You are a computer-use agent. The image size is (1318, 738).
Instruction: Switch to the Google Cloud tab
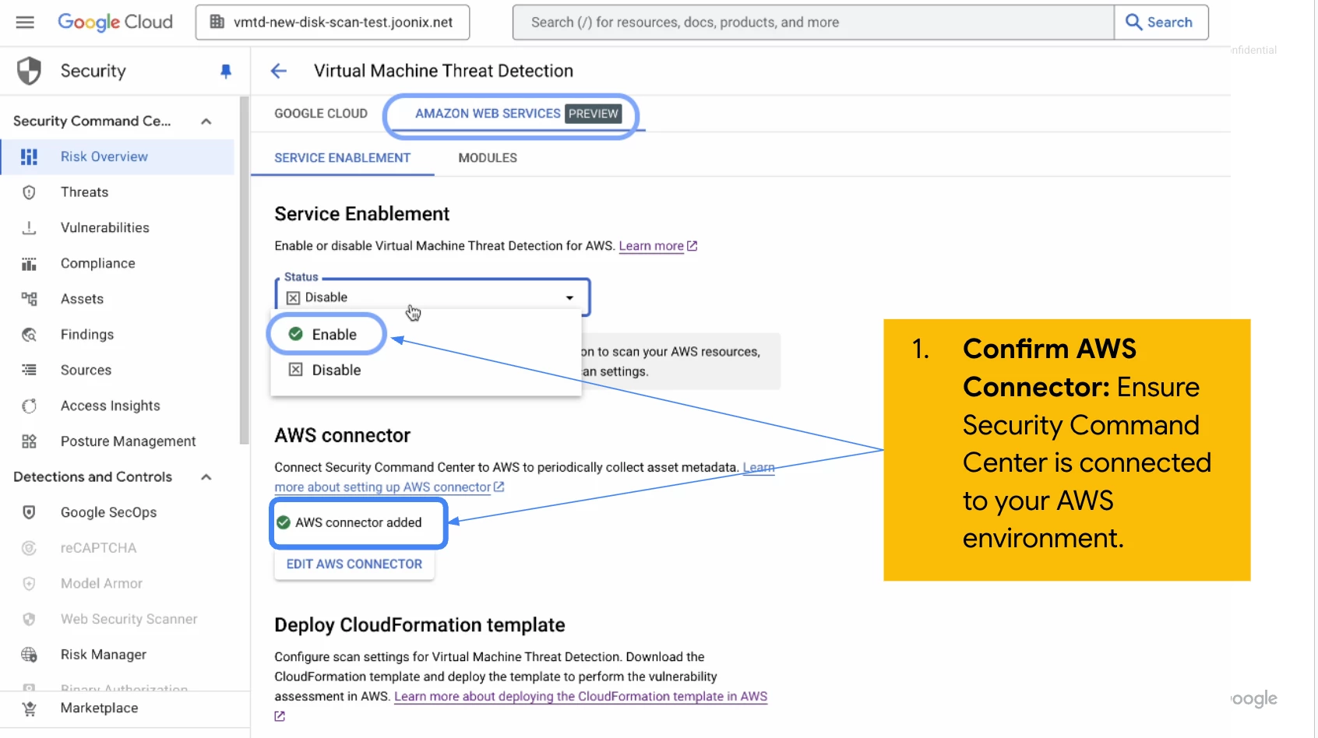(x=321, y=114)
